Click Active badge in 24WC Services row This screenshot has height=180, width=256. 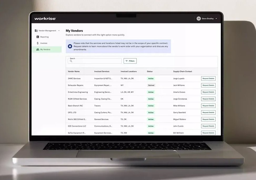151,79
